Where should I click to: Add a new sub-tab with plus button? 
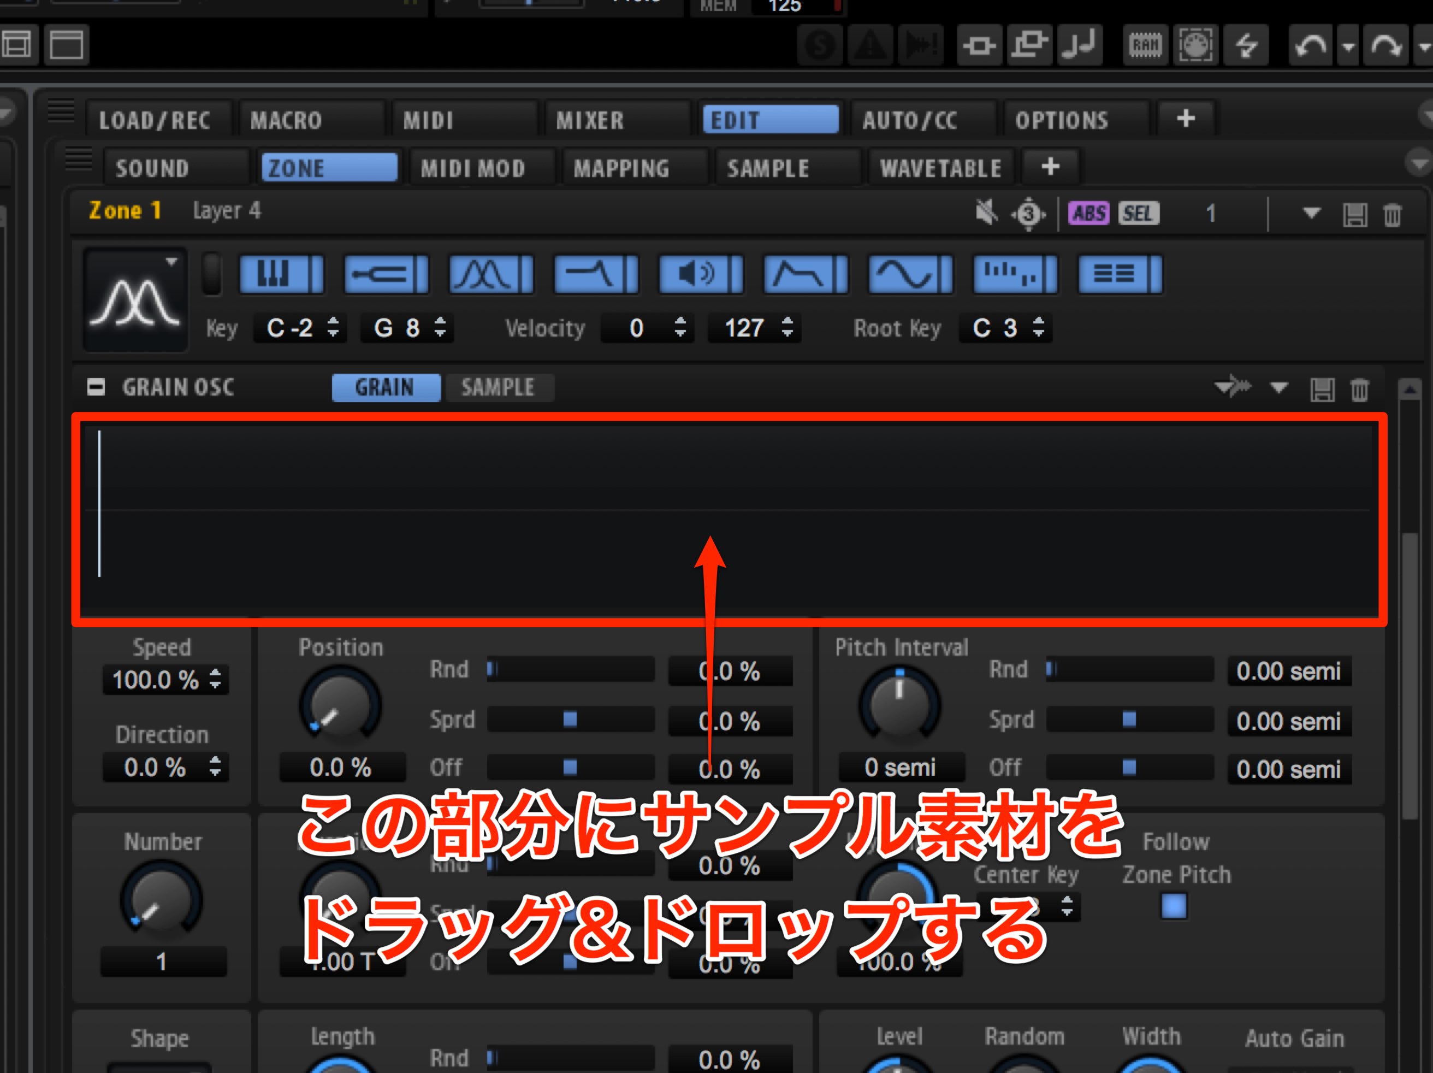click(1050, 167)
